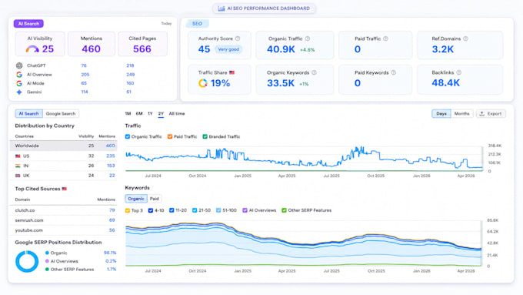The width and height of the screenshot is (523, 295).
Task: Open the clutch.co domain link
Action: (25, 210)
